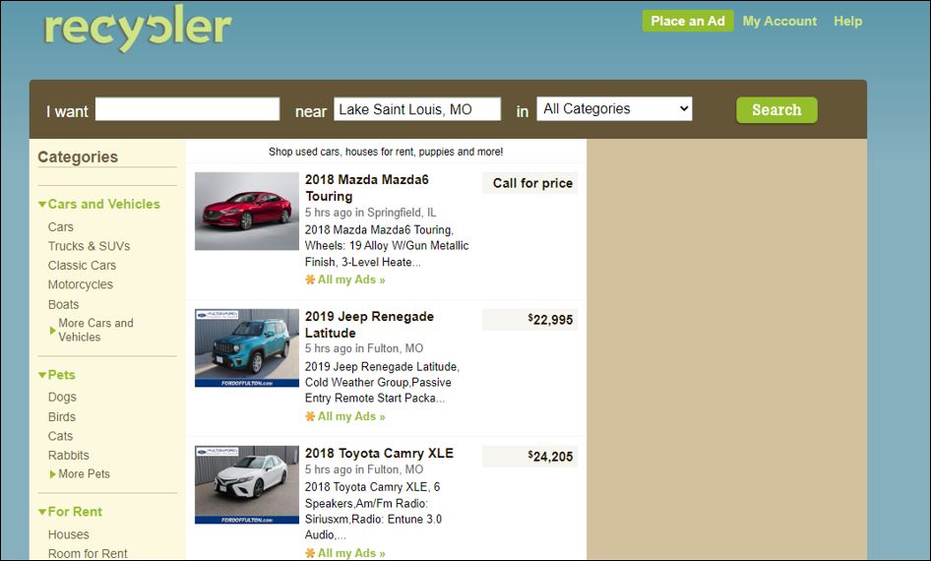Select the Cats category

61,436
